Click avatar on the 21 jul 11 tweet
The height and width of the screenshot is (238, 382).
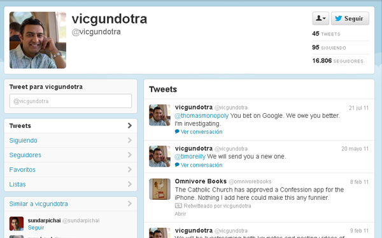pos(160,115)
